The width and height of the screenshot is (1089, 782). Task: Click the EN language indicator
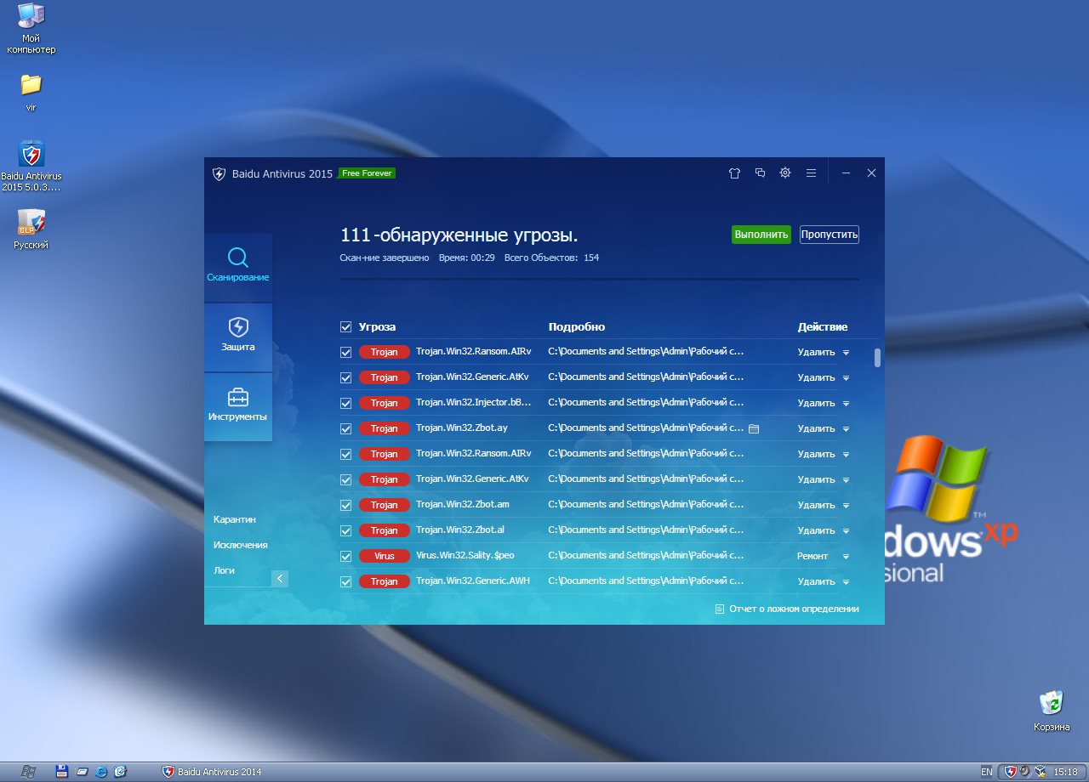tap(986, 772)
